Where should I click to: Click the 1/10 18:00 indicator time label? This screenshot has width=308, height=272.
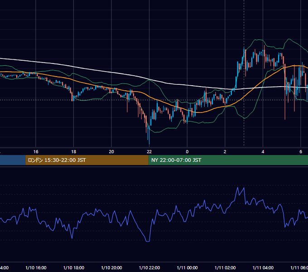pyautogui.click(x=74, y=267)
